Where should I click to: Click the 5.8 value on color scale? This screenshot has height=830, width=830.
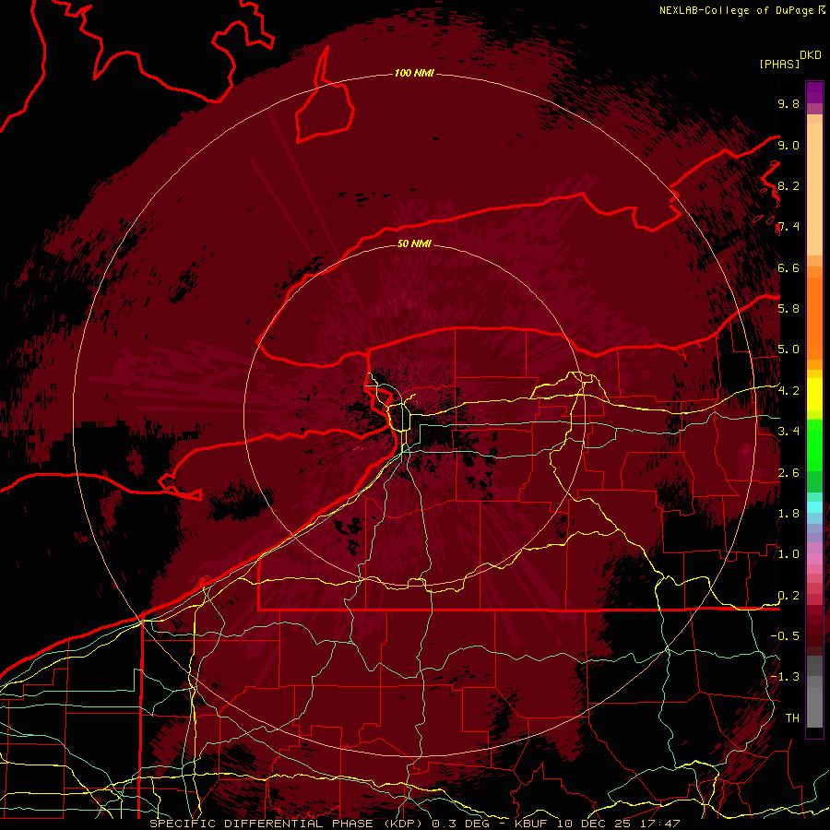pyautogui.click(x=788, y=308)
